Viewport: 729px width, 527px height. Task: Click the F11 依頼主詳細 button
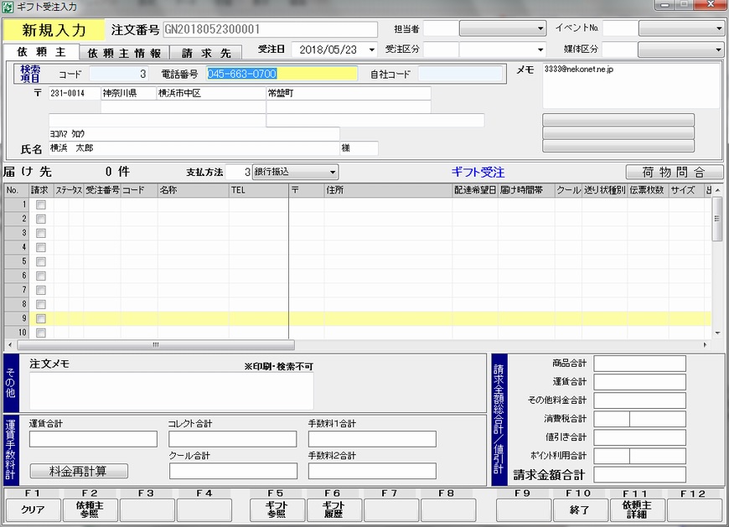pos(637,509)
